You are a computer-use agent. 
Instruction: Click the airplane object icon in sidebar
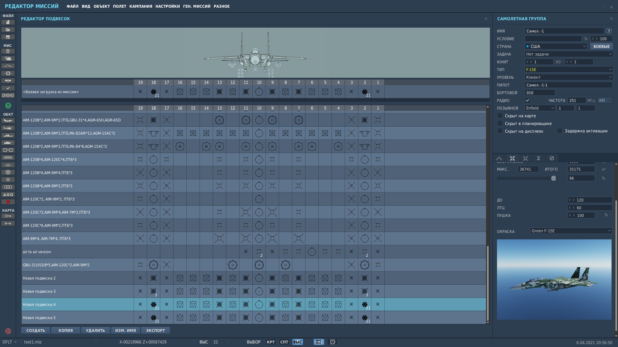pos(8,120)
